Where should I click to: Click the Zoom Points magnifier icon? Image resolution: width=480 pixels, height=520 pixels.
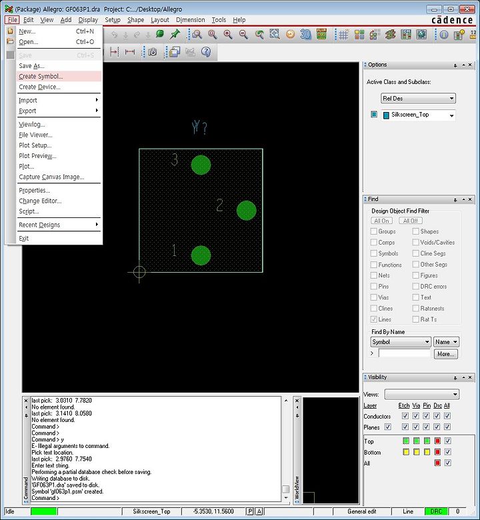197,34
